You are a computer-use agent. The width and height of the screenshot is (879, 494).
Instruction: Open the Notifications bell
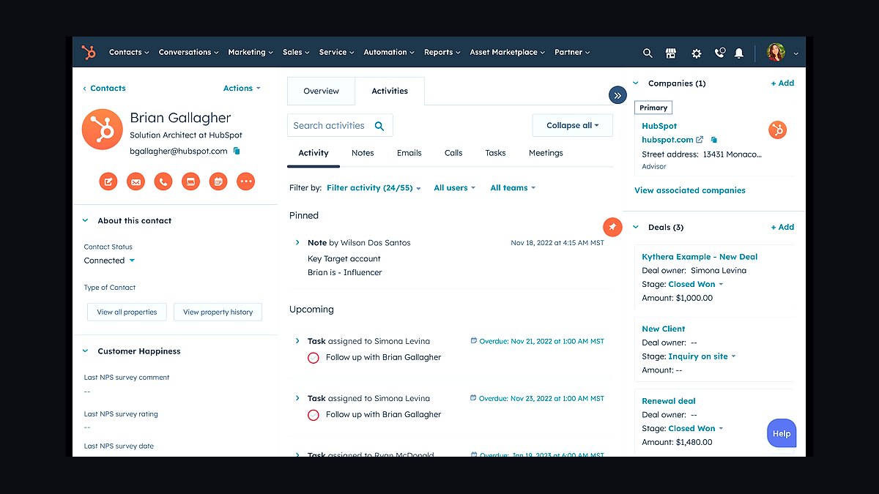[x=739, y=53]
